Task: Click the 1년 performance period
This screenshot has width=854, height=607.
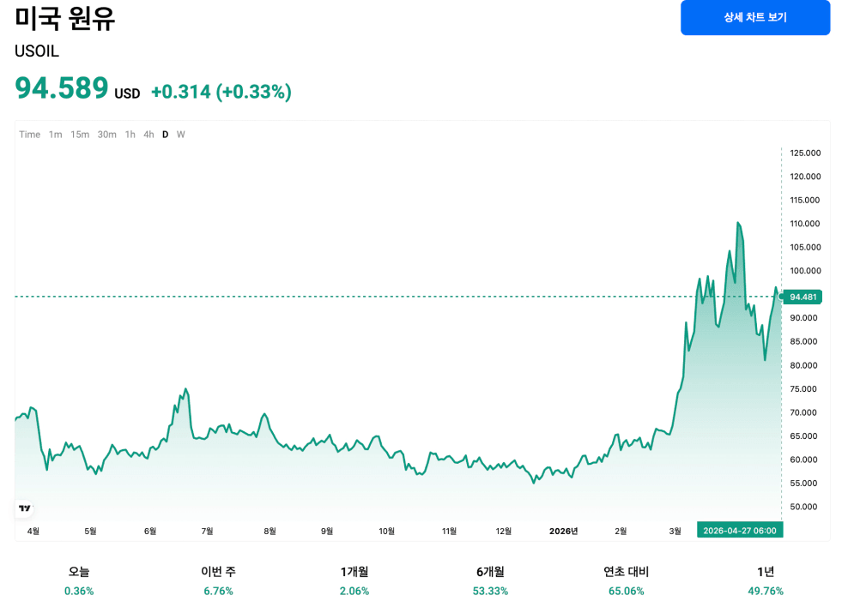Action: (x=766, y=581)
